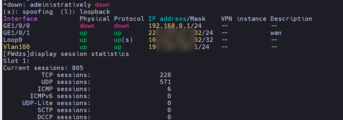Click the Interface column header
The height and width of the screenshot is (120, 343).
[x=20, y=19]
